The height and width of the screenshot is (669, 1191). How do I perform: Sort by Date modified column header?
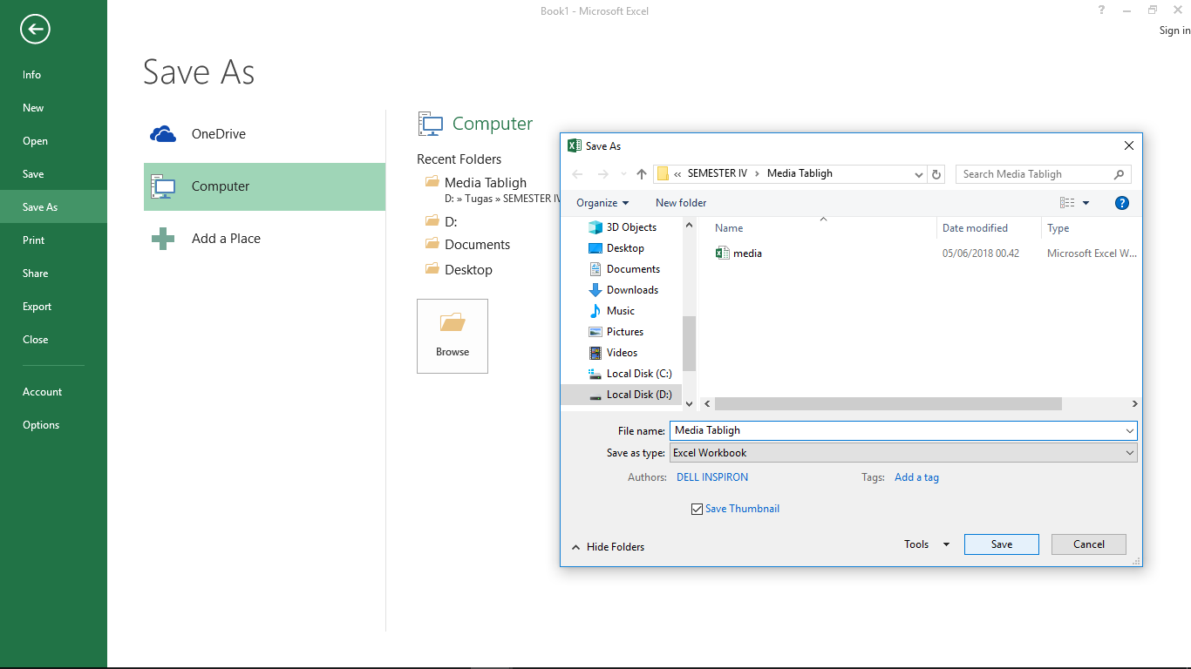pos(975,228)
